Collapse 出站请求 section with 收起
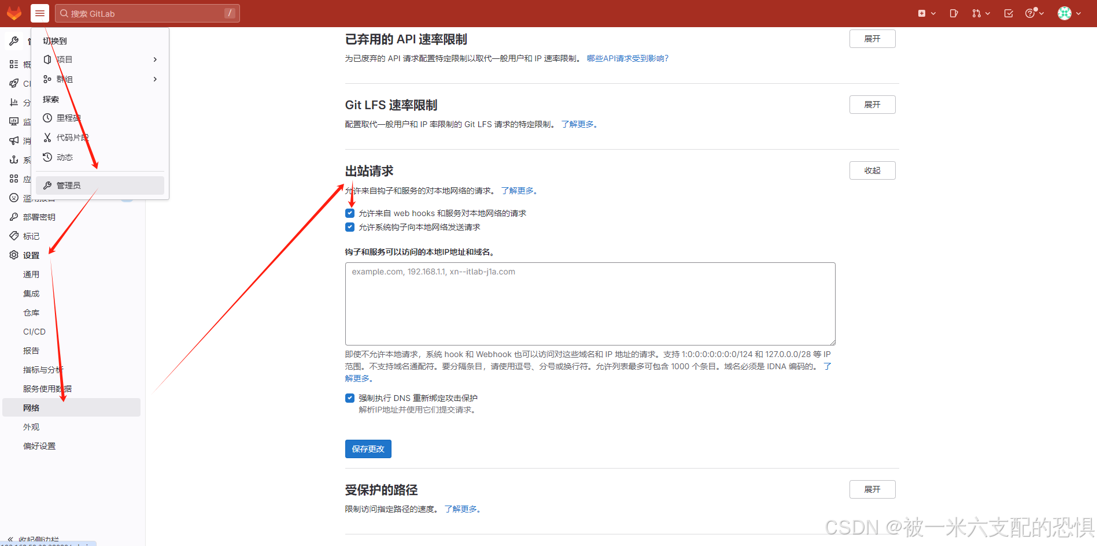Image resolution: width=1097 pixels, height=546 pixels. point(872,170)
